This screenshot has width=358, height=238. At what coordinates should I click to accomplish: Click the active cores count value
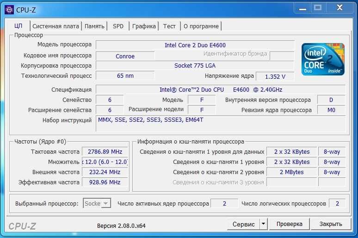coord(224,203)
